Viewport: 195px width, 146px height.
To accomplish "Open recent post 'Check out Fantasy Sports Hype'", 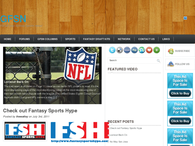I will (126, 128).
